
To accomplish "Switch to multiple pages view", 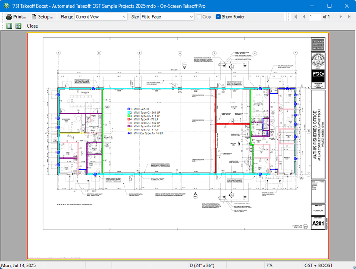I will pyautogui.click(x=18, y=26).
